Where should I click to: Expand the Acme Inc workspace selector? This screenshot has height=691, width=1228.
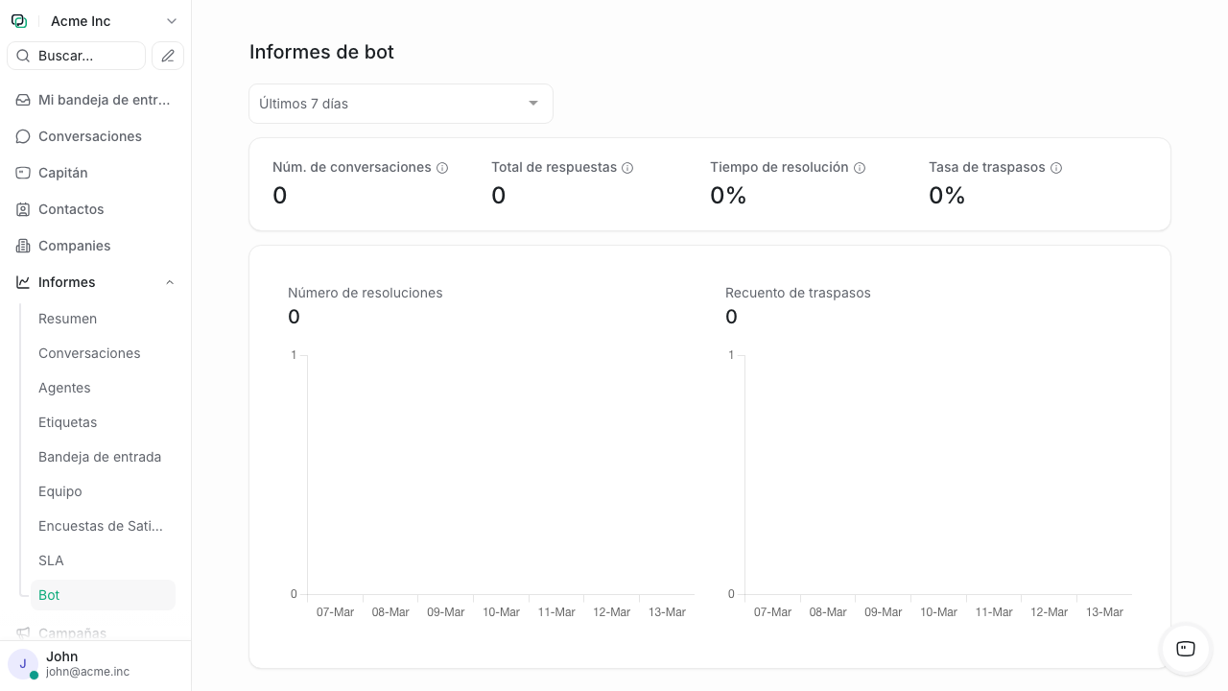coord(171,20)
